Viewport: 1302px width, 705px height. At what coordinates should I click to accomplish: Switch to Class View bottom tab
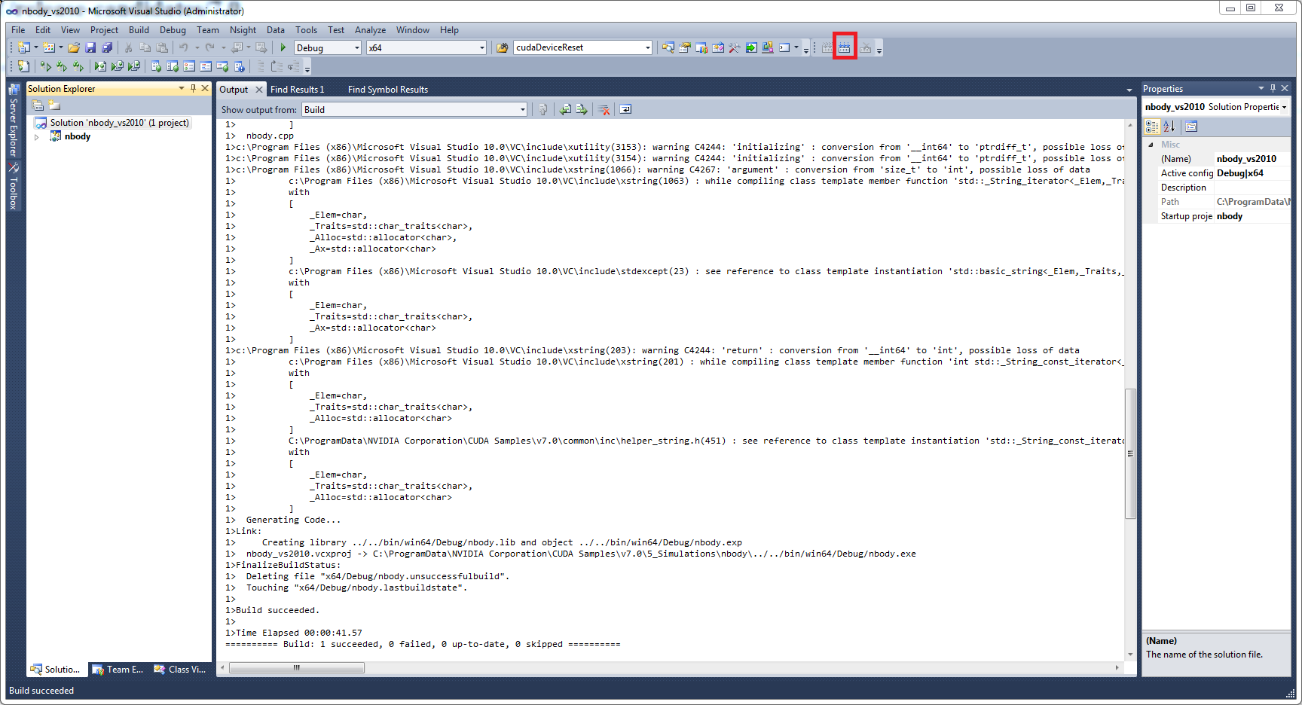click(x=180, y=670)
